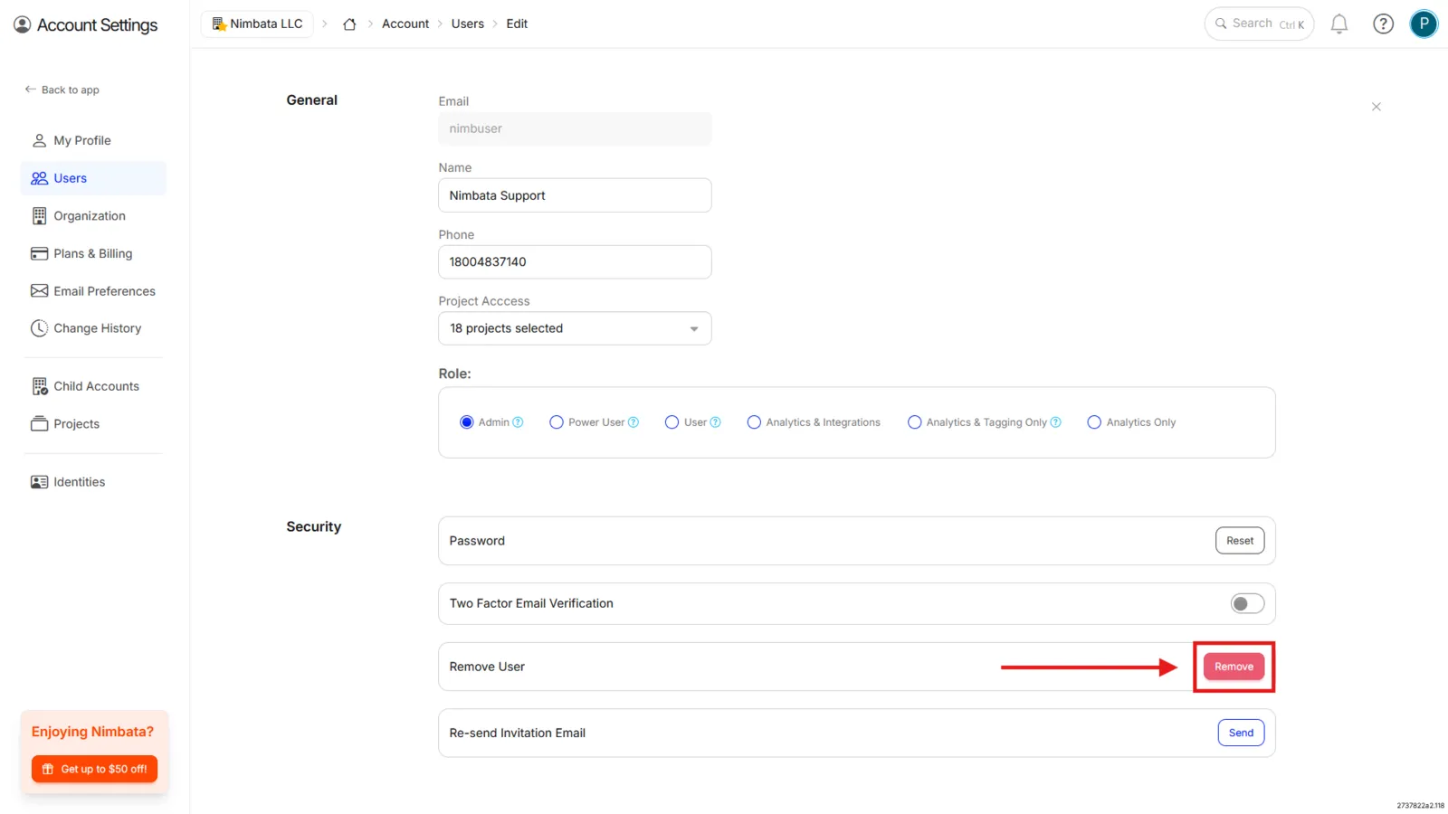Open the notifications bell

point(1339,24)
